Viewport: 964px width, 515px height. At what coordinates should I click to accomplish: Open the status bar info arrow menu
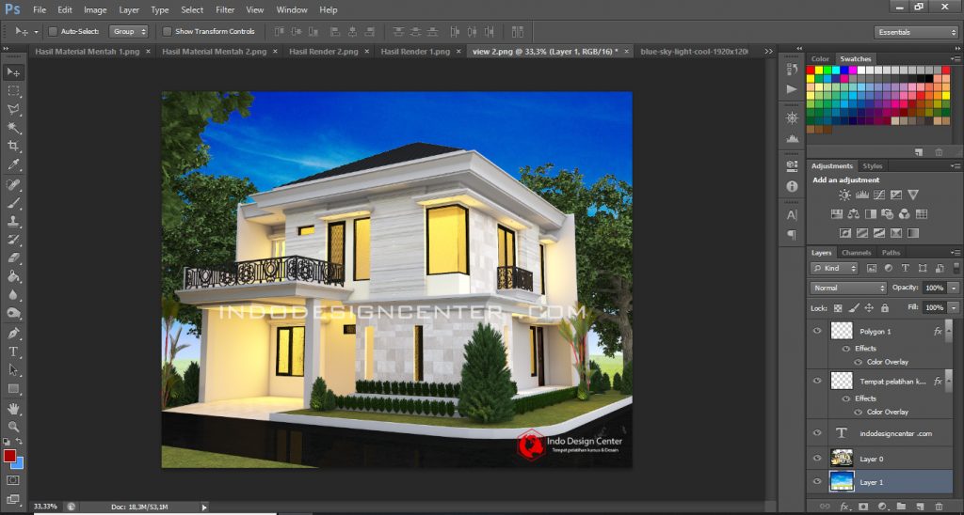[204, 507]
